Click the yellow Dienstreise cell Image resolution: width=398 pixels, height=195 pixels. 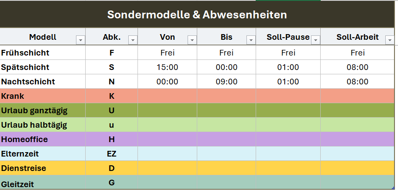pos(24,168)
